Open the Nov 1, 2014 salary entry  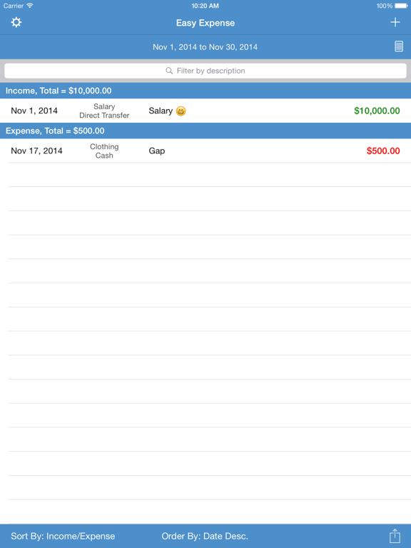click(205, 111)
